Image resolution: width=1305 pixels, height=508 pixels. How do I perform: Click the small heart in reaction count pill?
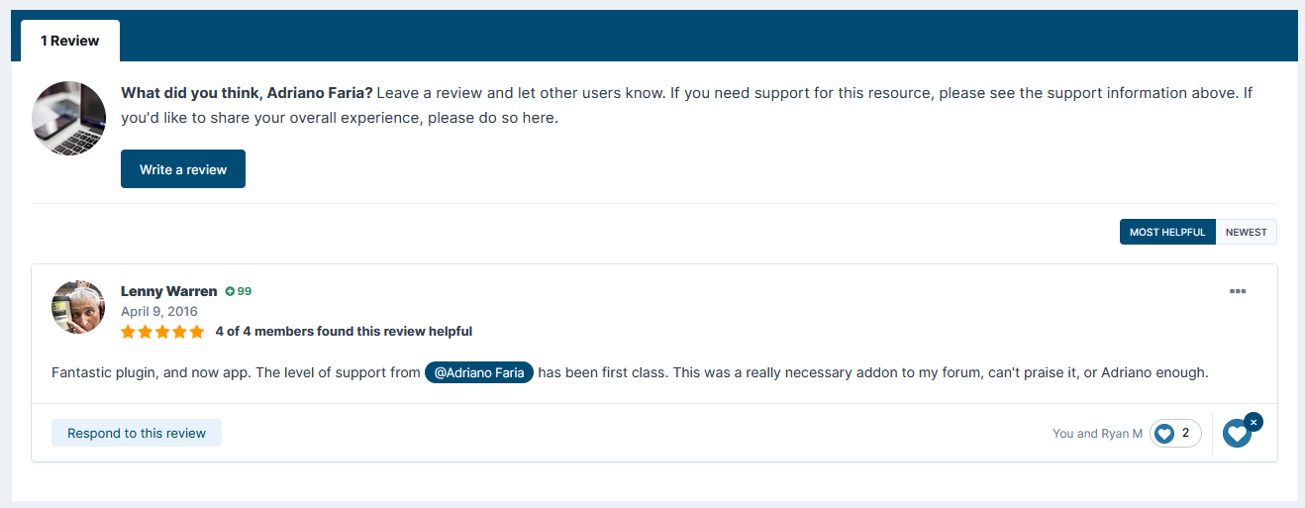click(x=1165, y=434)
